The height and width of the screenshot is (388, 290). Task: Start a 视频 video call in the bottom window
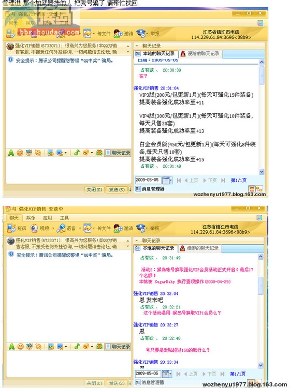(34, 228)
